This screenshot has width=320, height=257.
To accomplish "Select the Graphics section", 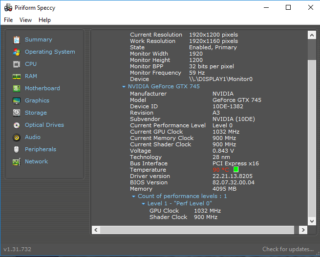I will tap(37, 100).
